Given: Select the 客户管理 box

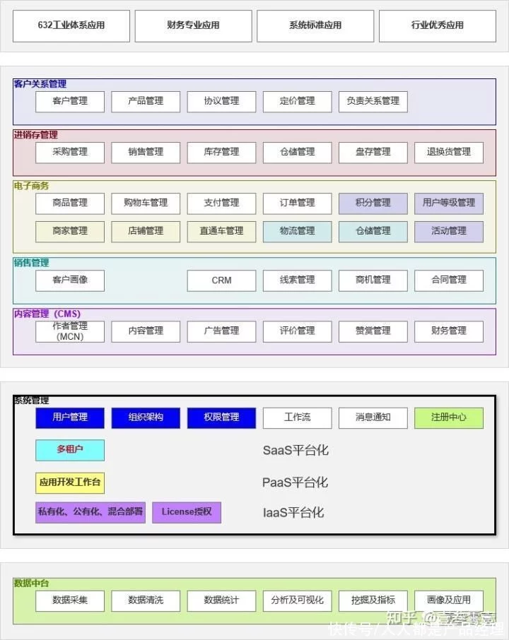Looking at the screenshot, I should tap(70, 101).
